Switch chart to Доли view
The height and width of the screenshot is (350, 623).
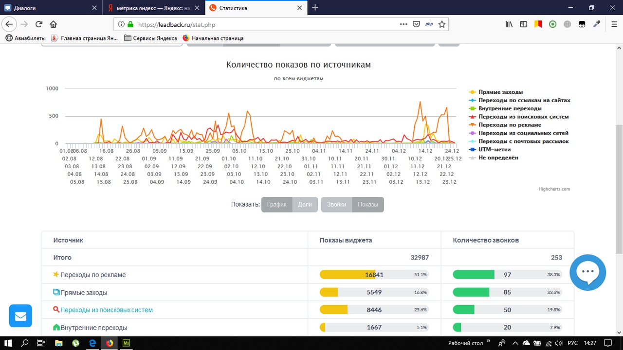[305, 205]
